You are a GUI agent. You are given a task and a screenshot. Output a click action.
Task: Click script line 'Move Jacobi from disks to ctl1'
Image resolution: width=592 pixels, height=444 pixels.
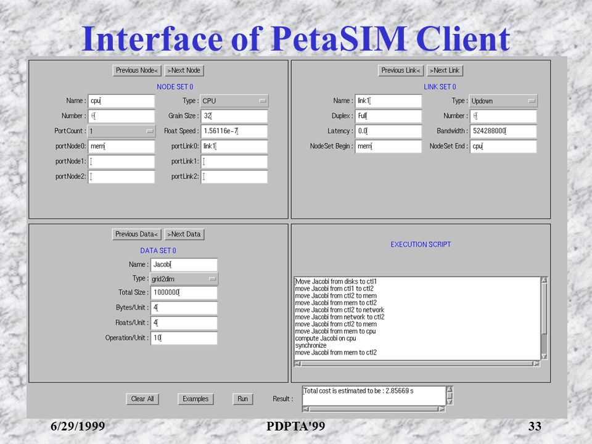click(x=336, y=282)
